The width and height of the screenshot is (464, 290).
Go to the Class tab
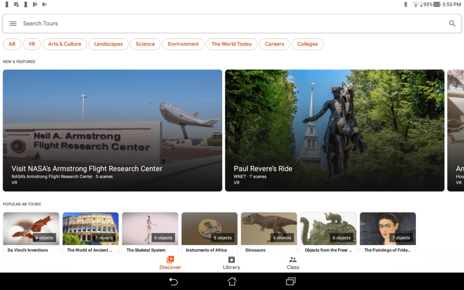click(293, 263)
